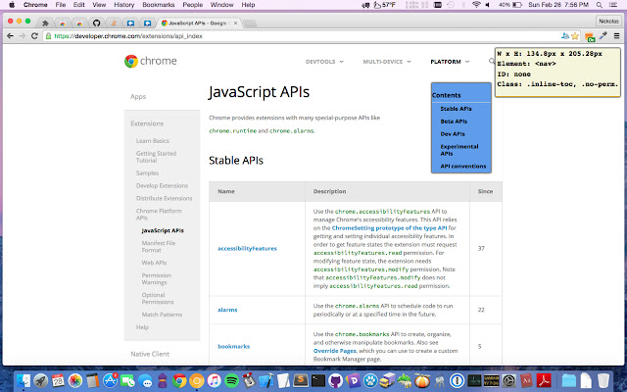Open the accessibilityFeatures API link

(x=247, y=248)
